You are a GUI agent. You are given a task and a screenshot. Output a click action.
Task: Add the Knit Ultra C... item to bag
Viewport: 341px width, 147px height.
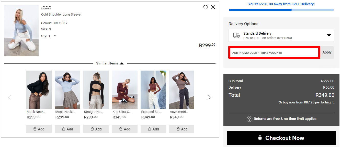point(125,129)
